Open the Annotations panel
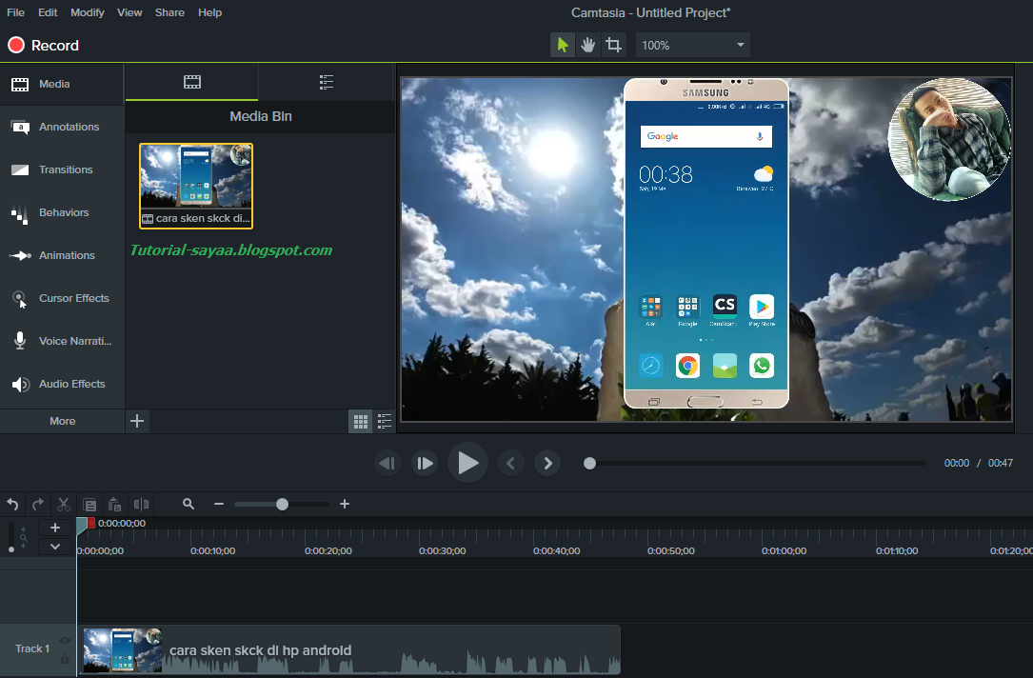This screenshot has width=1033, height=678. pyautogui.click(x=62, y=128)
